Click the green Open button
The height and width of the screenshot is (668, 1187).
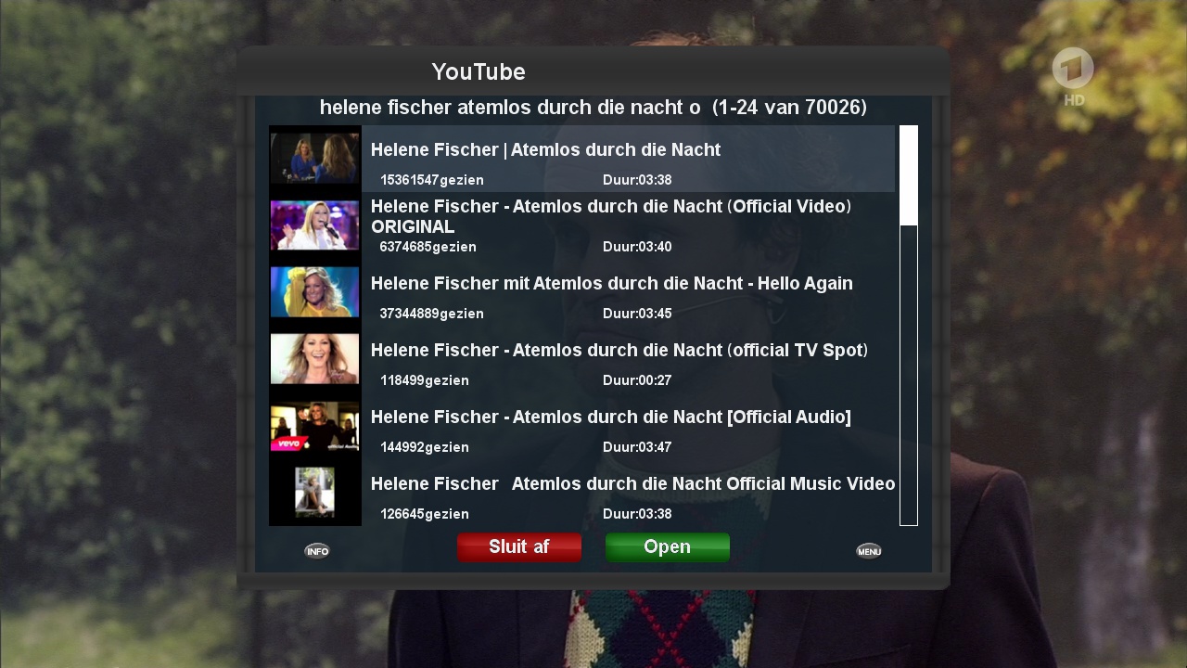click(x=668, y=547)
